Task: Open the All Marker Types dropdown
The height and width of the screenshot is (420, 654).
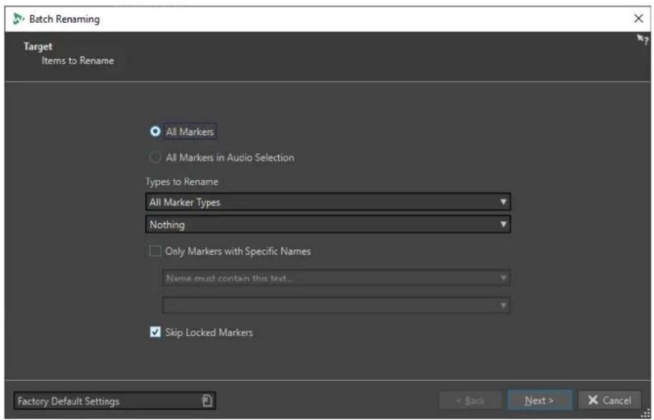Action: [328, 202]
